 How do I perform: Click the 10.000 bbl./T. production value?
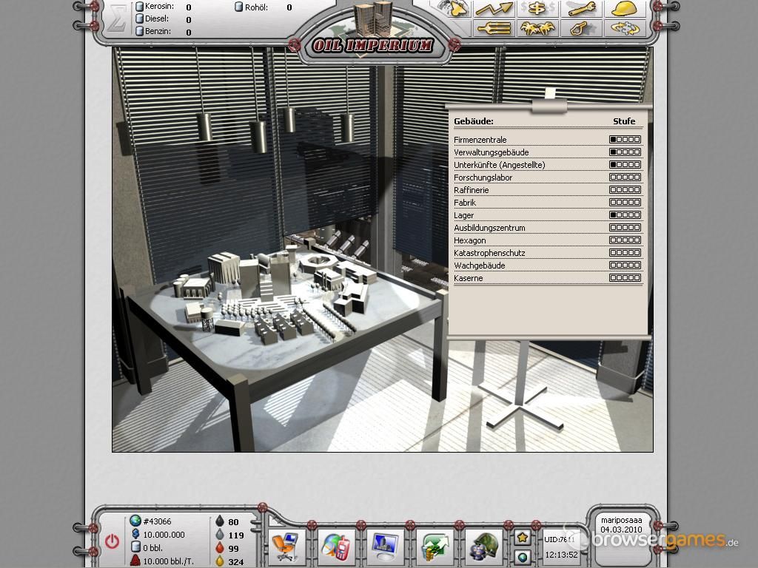pyautogui.click(x=168, y=561)
